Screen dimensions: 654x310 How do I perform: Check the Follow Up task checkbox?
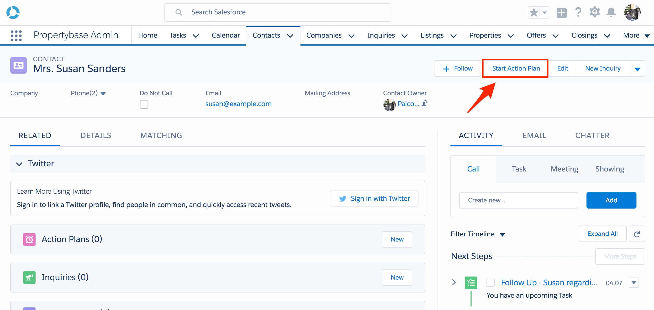(491, 283)
